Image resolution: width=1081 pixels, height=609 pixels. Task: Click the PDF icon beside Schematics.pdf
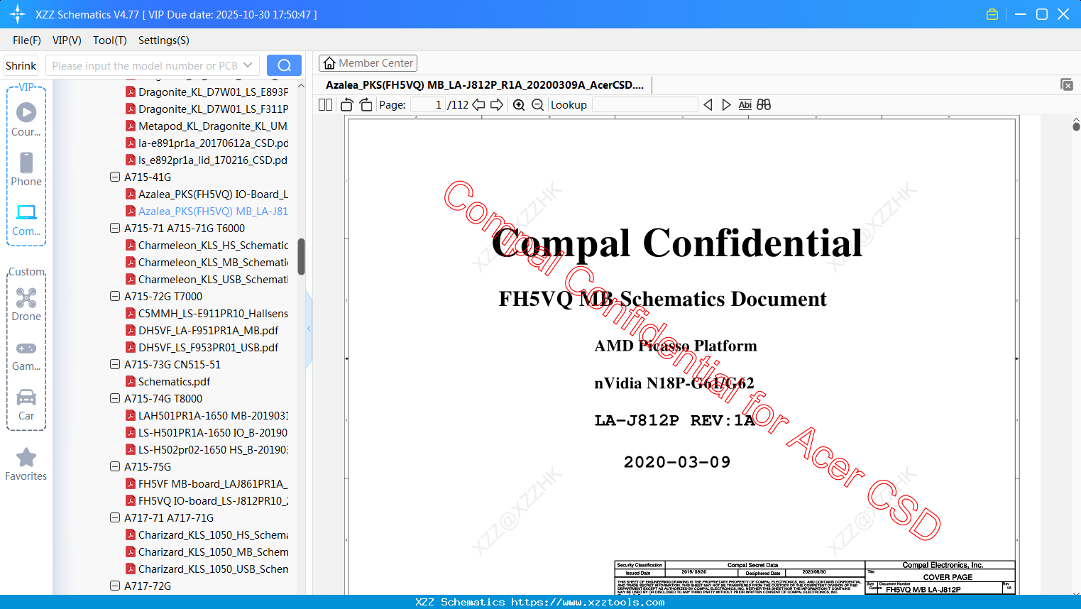point(131,381)
